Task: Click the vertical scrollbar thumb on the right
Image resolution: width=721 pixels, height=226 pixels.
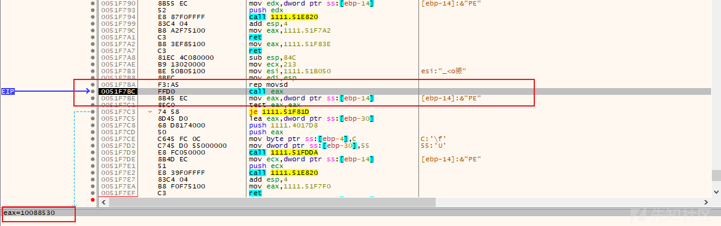Action: 717,175
